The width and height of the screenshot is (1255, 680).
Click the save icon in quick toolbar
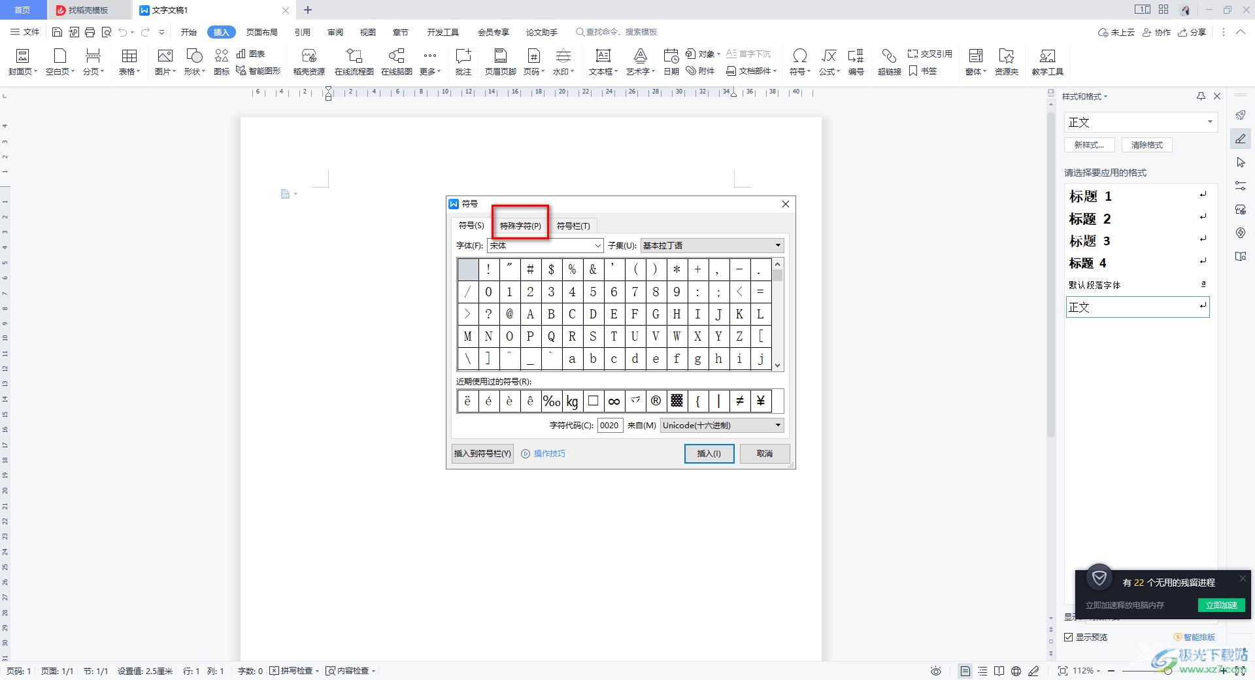click(57, 32)
